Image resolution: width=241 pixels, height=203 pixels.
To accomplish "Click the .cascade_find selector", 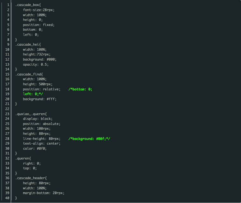I will 29,74.
